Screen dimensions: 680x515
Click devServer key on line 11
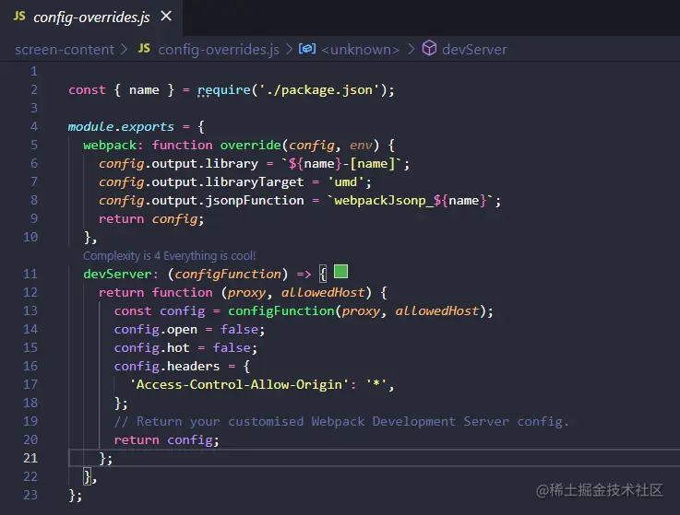117,274
